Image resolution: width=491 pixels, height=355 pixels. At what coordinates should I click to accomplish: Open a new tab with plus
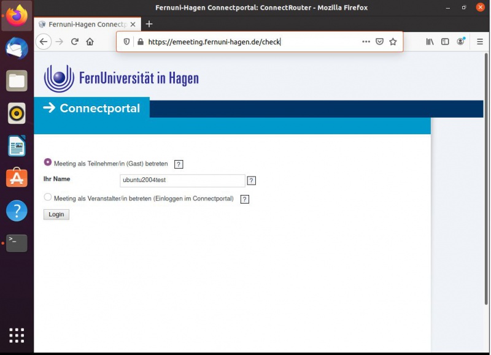149,24
